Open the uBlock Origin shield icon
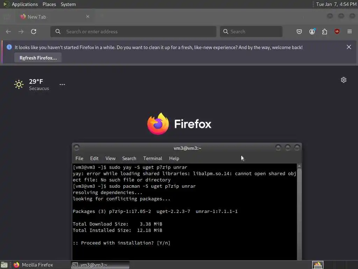Viewport: 358px width, 269px height. (337, 32)
